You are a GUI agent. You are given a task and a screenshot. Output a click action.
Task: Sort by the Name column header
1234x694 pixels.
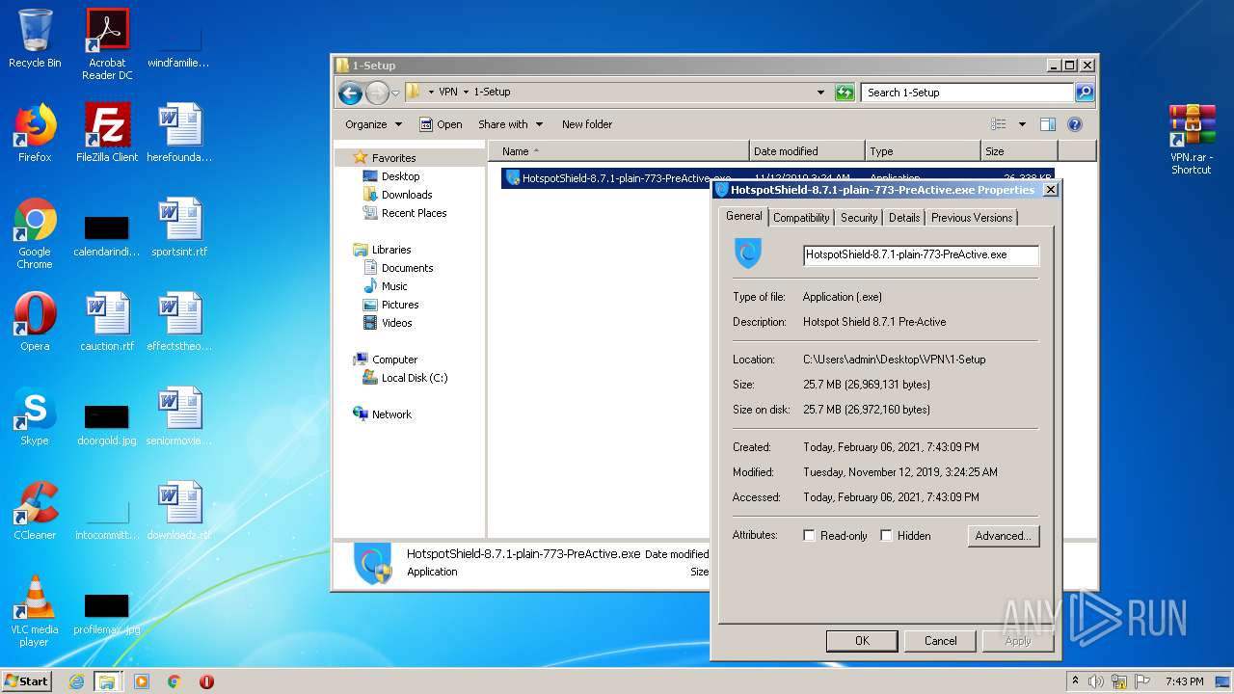point(619,151)
